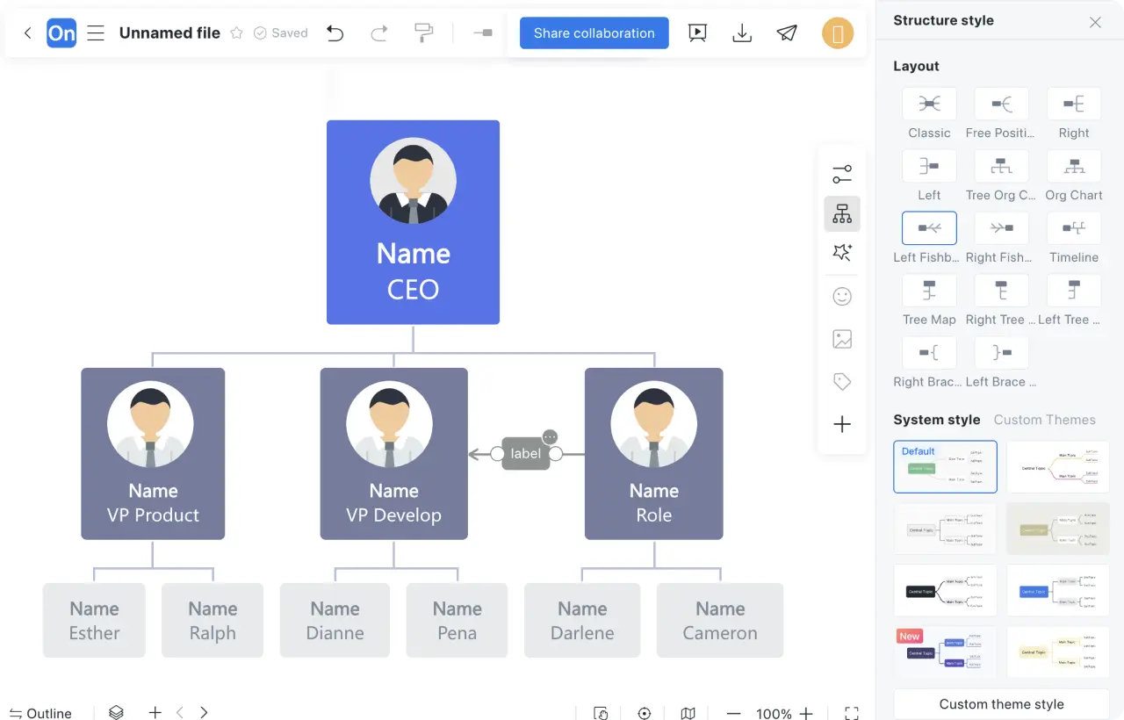The height and width of the screenshot is (720, 1124).
Task: Click Share collaboration button
Action: point(594,33)
